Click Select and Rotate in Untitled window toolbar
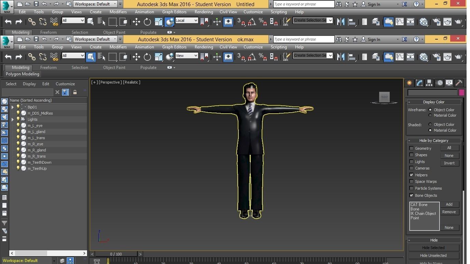This screenshot has height=264, width=470. click(147, 22)
